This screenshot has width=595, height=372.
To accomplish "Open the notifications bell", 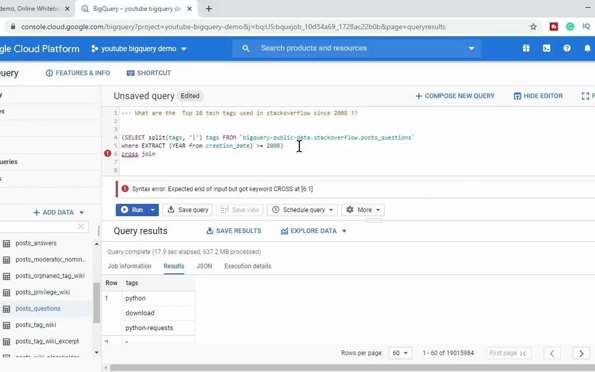I will [x=587, y=48].
